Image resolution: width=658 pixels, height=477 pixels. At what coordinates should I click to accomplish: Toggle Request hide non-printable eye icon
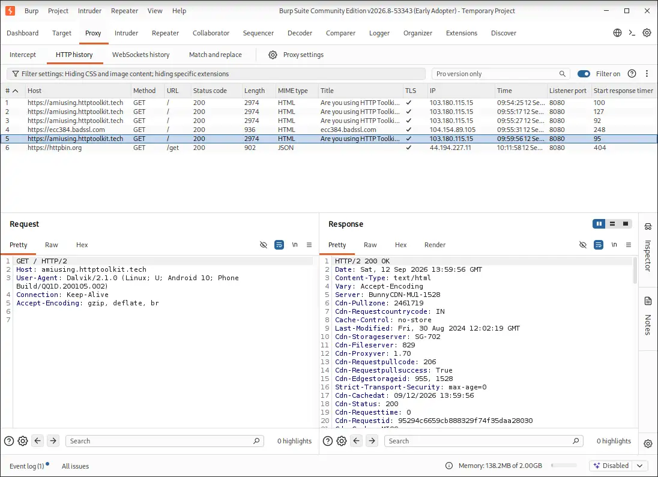(264, 245)
